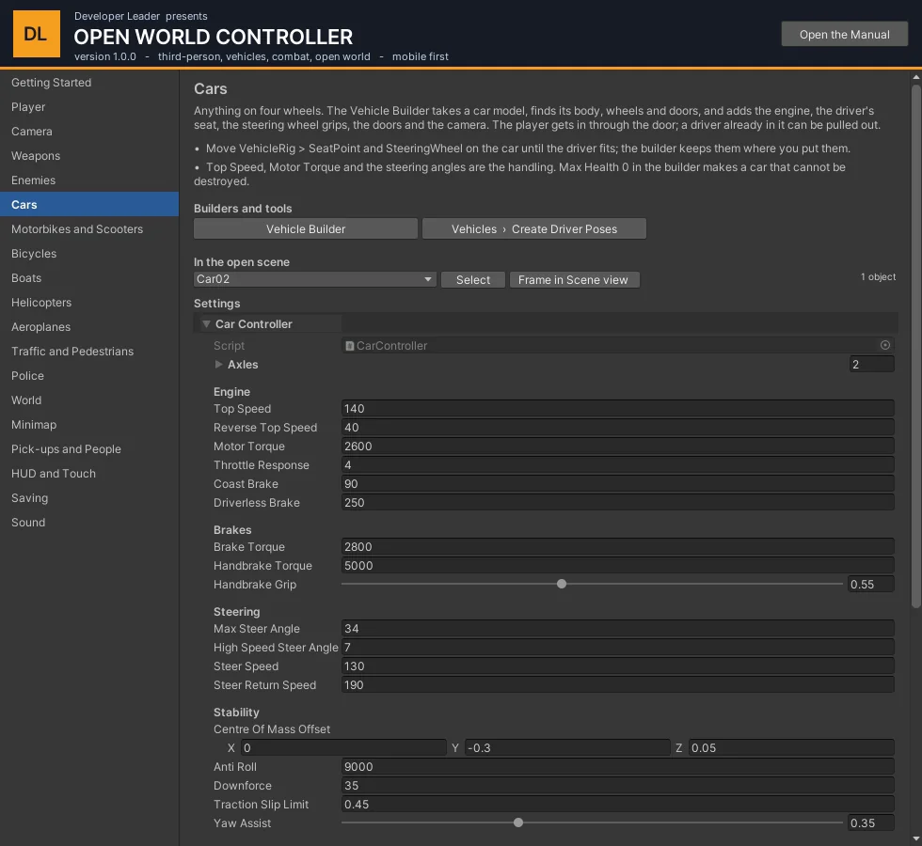Open Traffic and Pedestrians section
The width and height of the screenshot is (922, 846).
pyautogui.click(x=89, y=352)
